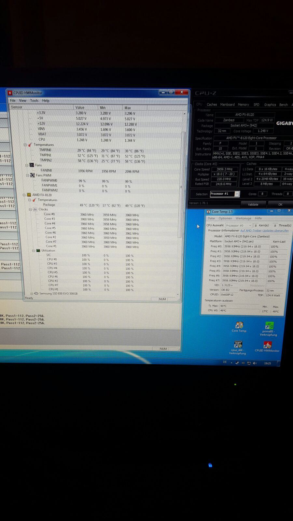Click the Samsung SSD 850 EVO drive icon

click(36, 293)
